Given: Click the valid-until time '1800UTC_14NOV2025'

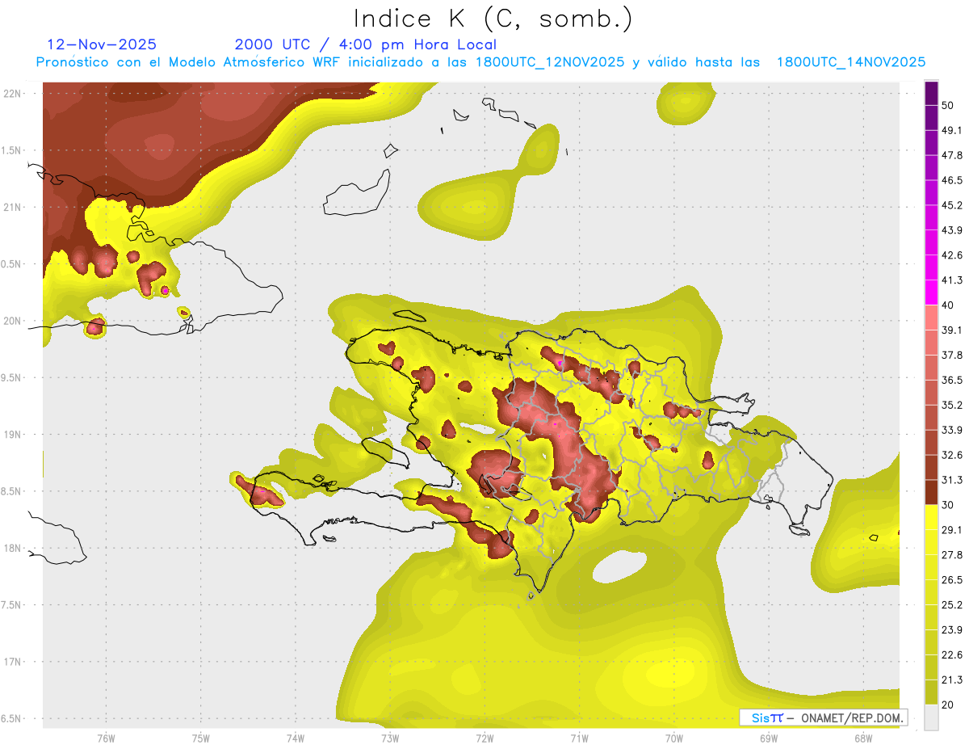Looking at the screenshot, I should pos(851,62).
